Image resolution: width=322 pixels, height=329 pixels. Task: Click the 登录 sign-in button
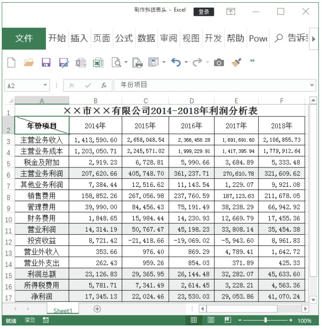(x=204, y=12)
